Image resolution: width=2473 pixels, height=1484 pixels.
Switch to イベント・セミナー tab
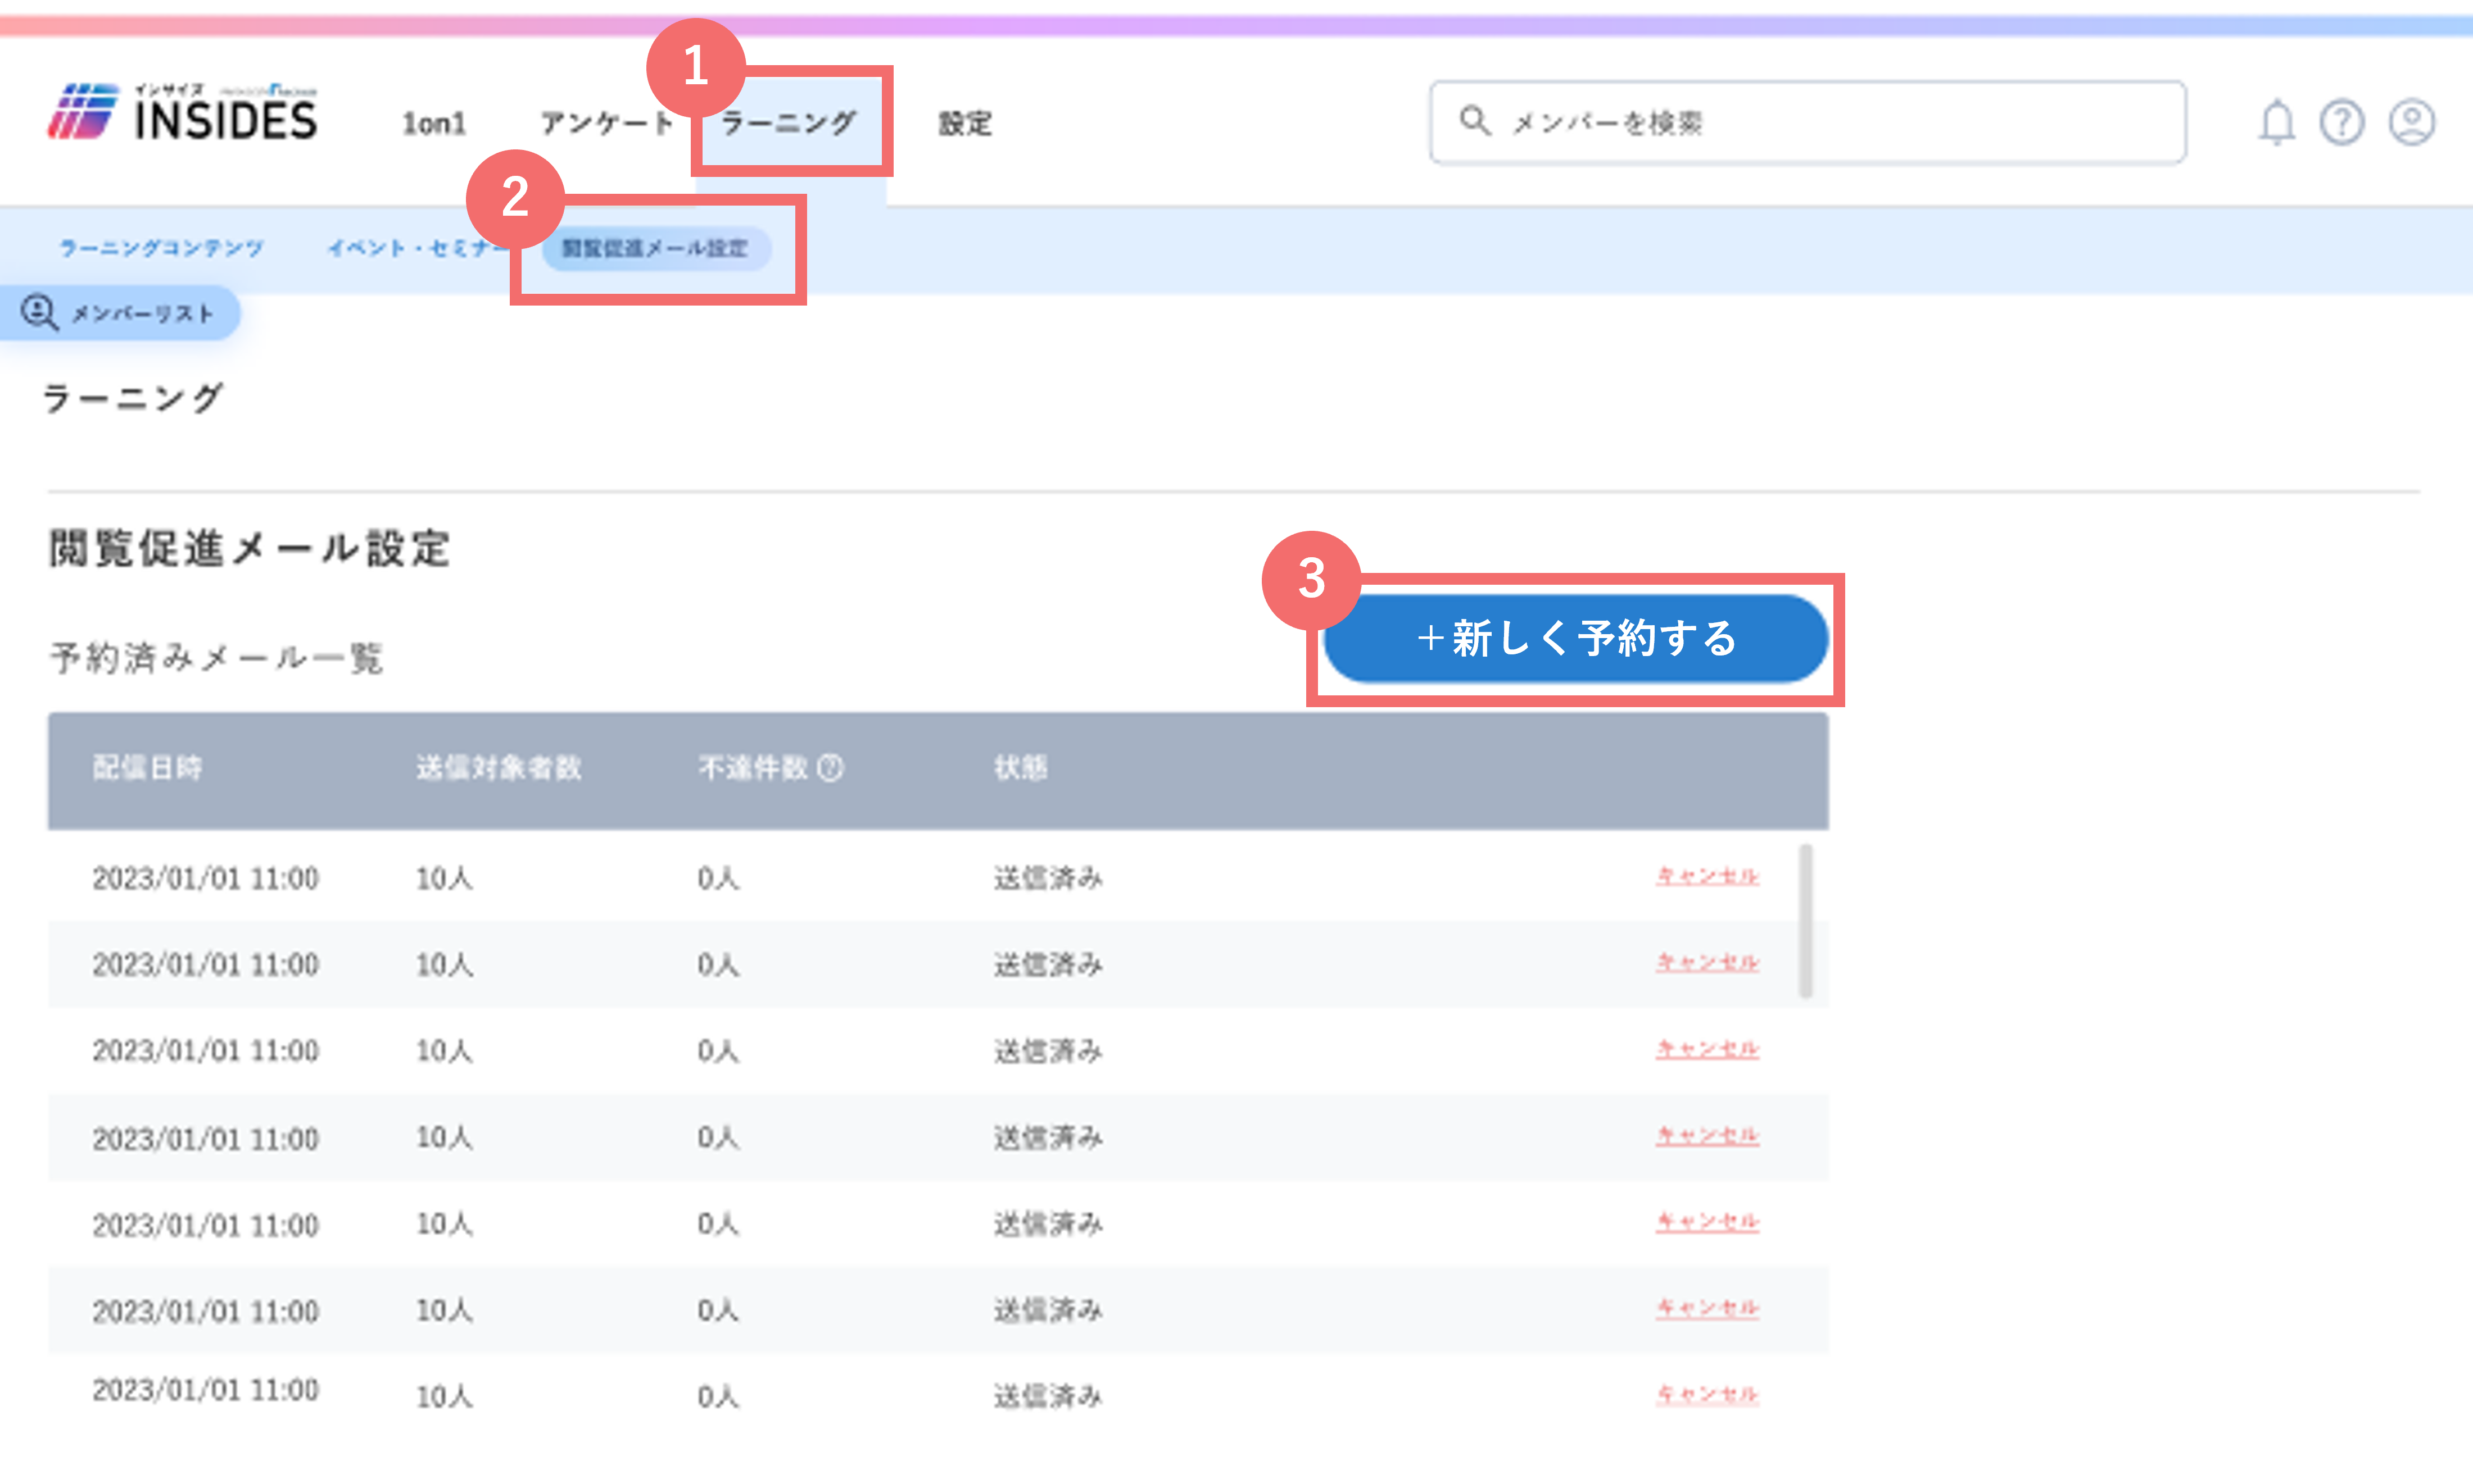(x=419, y=248)
